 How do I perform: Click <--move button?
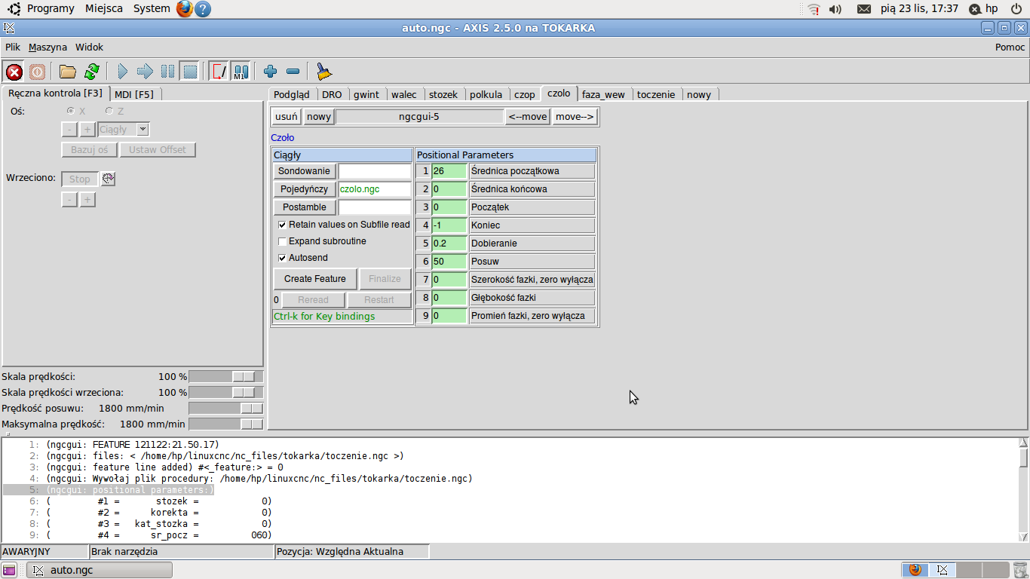(x=528, y=117)
